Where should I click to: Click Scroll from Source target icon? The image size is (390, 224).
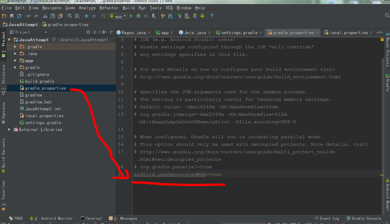click(88, 32)
